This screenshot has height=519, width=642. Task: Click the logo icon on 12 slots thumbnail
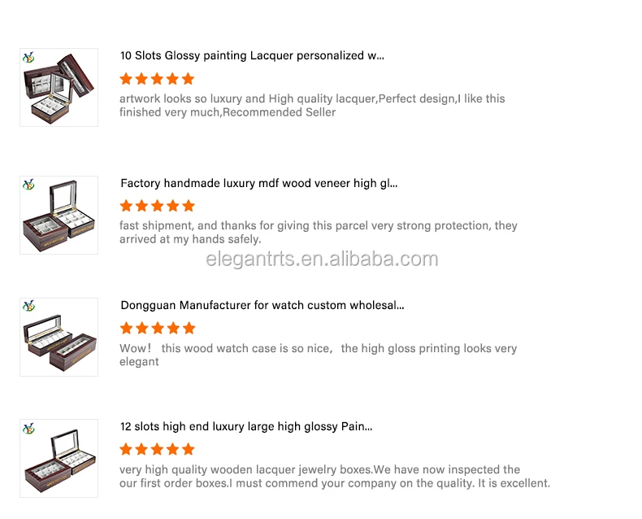28,428
